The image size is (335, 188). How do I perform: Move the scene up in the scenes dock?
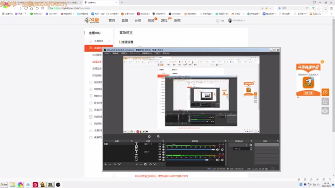click(115, 164)
